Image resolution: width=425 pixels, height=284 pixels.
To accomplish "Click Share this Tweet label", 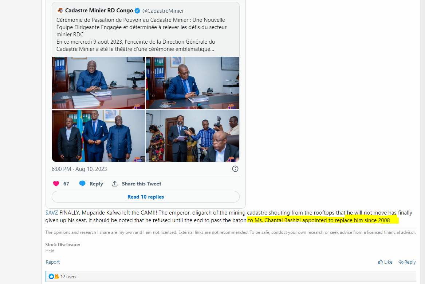I will [x=142, y=184].
